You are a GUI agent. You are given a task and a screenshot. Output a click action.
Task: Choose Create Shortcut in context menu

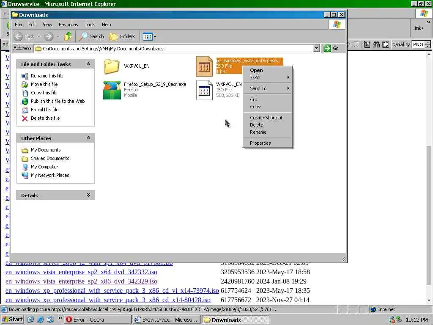(x=267, y=118)
